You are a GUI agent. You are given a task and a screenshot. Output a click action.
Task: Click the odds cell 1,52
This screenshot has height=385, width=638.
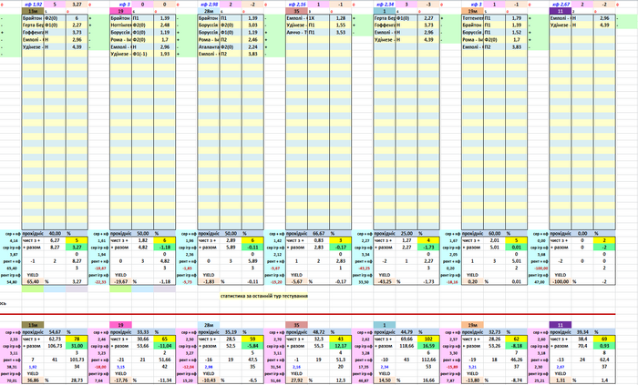pyautogui.click(x=517, y=33)
